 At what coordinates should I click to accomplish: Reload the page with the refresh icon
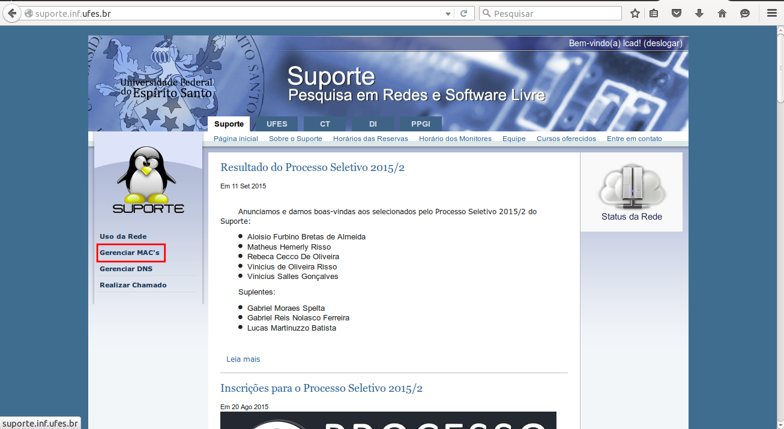tap(464, 13)
